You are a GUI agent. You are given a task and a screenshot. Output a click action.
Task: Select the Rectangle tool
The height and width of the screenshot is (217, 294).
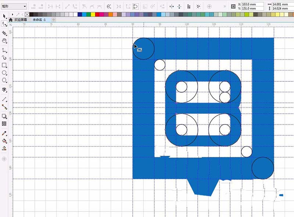point(4,65)
